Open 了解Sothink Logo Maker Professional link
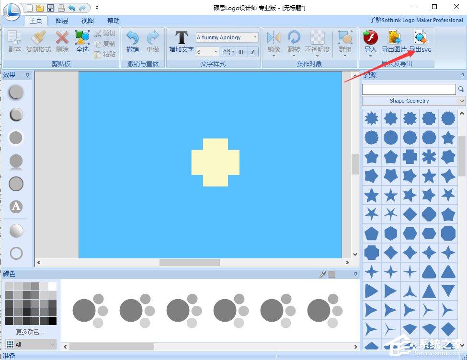Screen dimensions: 467x360 coord(416,20)
